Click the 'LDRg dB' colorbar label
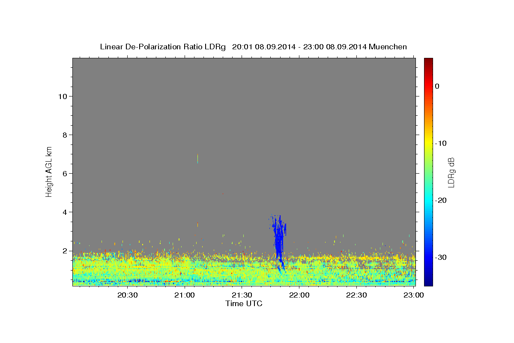The height and width of the screenshot is (343, 514). 451,172
